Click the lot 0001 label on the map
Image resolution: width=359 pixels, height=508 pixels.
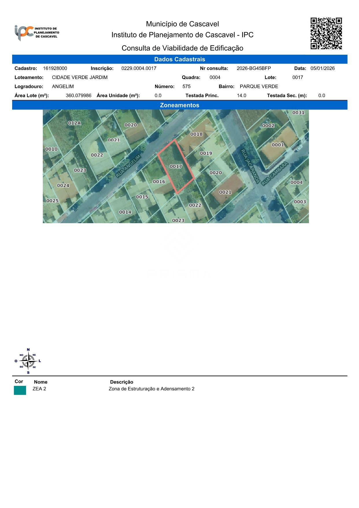(278, 145)
